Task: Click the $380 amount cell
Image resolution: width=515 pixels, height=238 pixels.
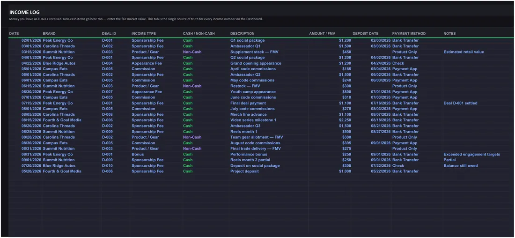Action: click(346, 137)
